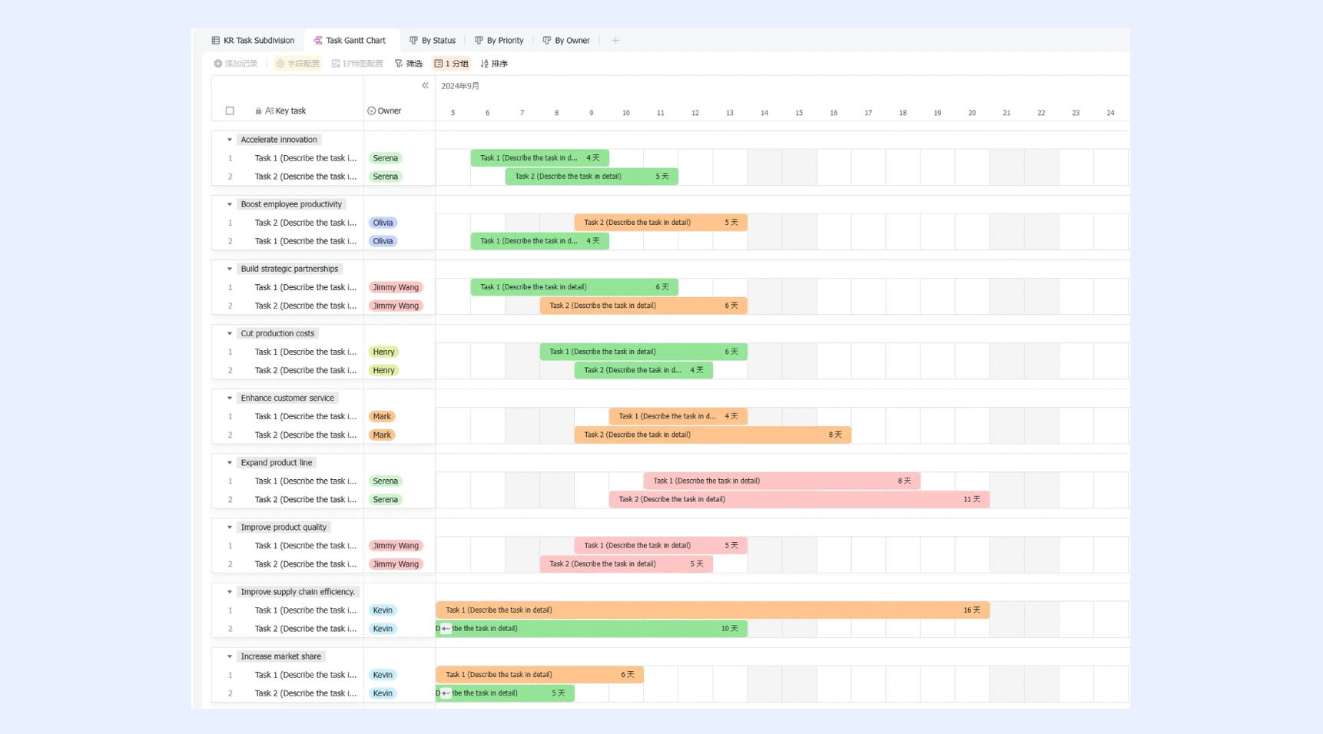Click the lock icon beside Key task

(x=258, y=111)
